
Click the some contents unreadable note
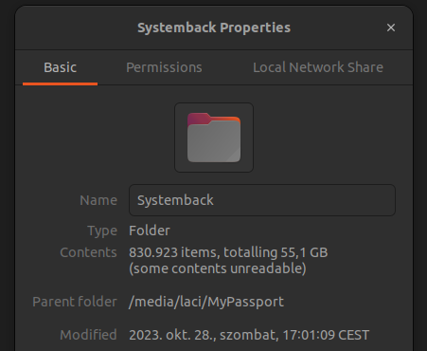tap(218, 268)
